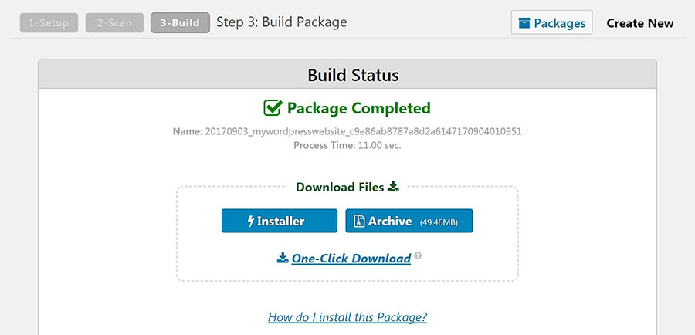
Task: Start the One-Click Download link
Action: [351, 259]
